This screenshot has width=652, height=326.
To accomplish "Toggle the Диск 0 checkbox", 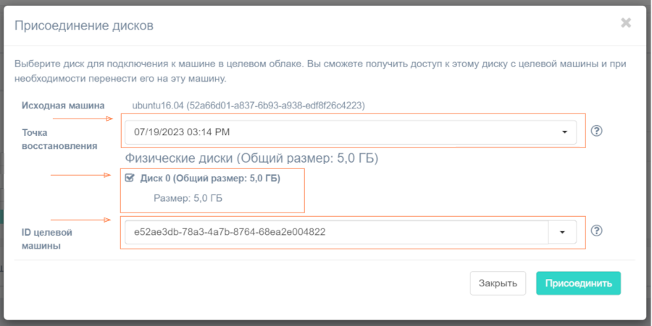I will tap(130, 178).
